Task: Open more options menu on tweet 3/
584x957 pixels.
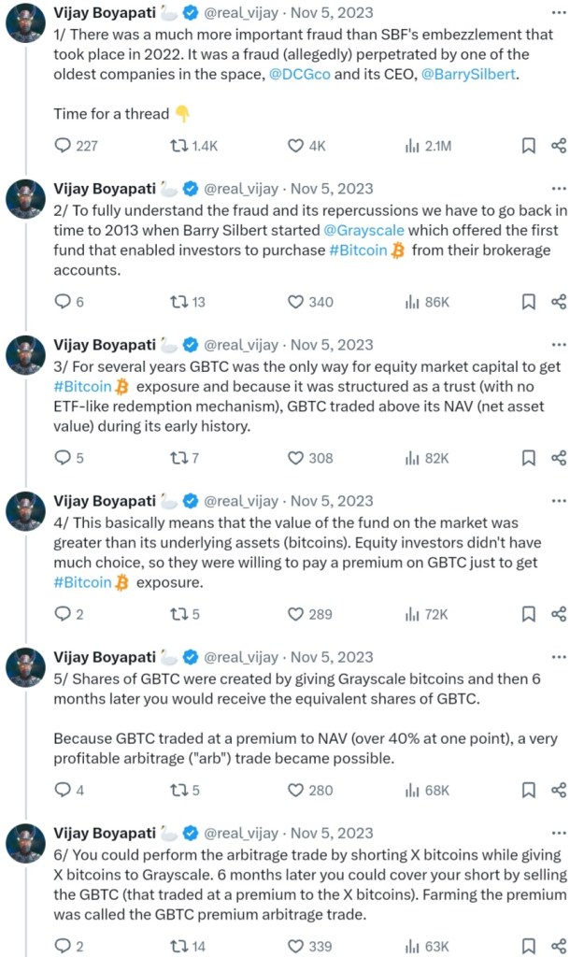Action: (x=559, y=344)
